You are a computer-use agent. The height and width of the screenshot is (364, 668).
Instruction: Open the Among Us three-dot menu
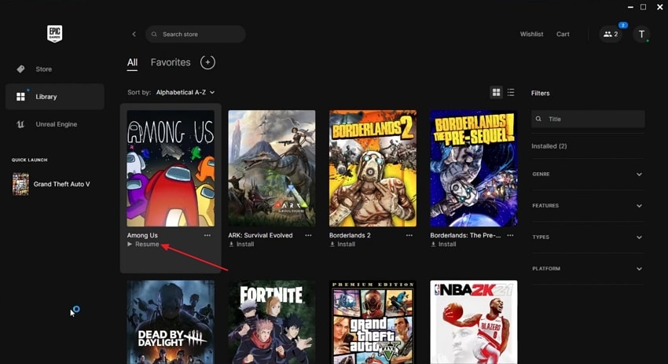click(207, 235)
